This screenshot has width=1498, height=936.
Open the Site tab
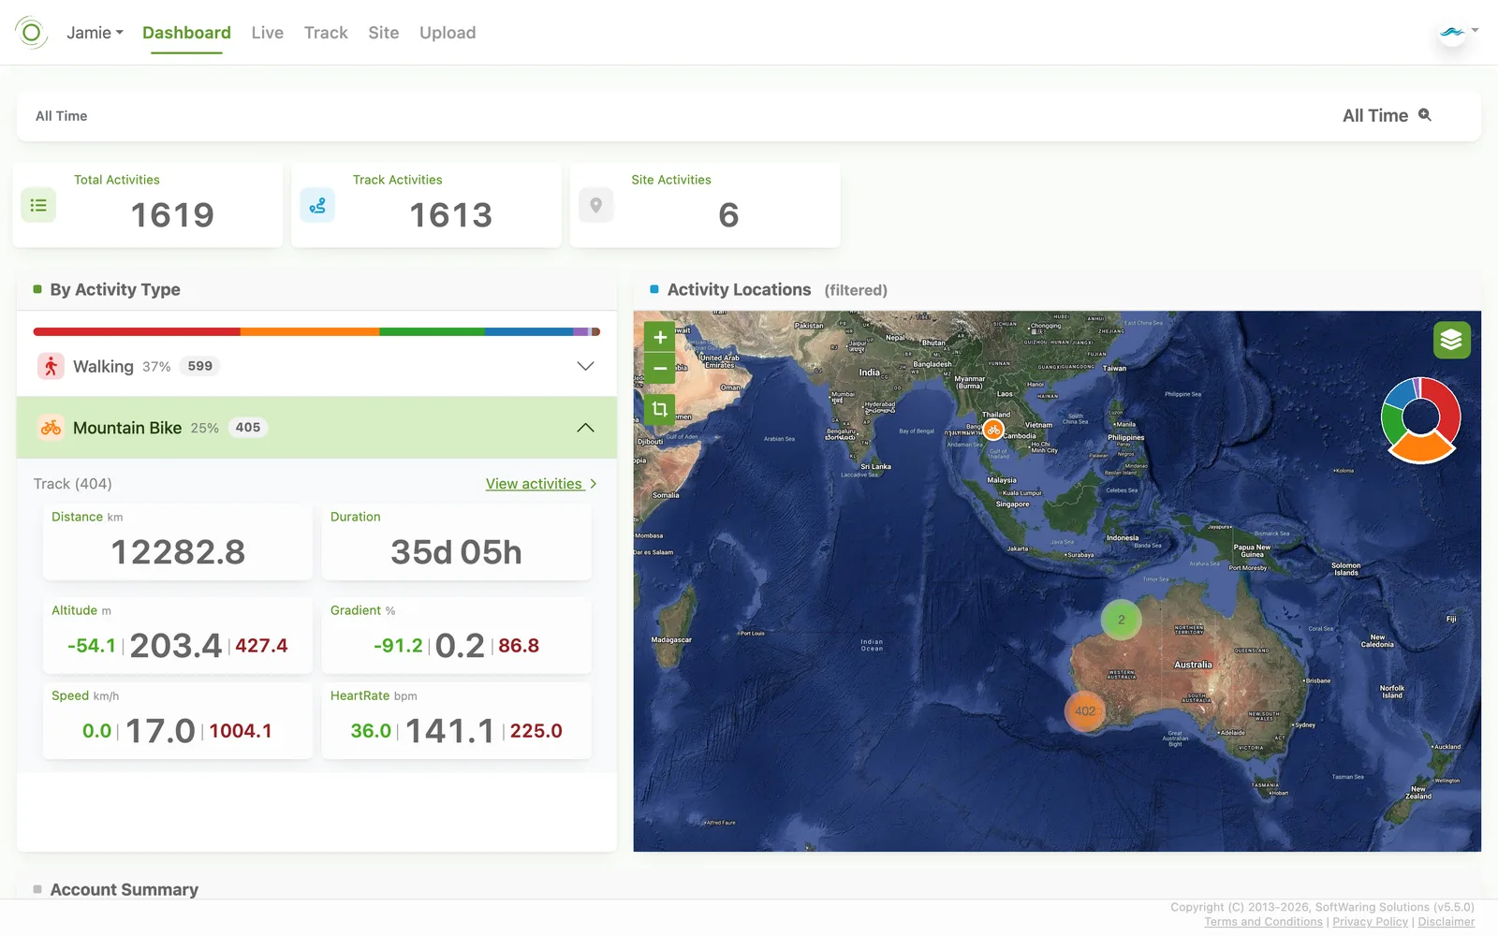tap(384, 33)
